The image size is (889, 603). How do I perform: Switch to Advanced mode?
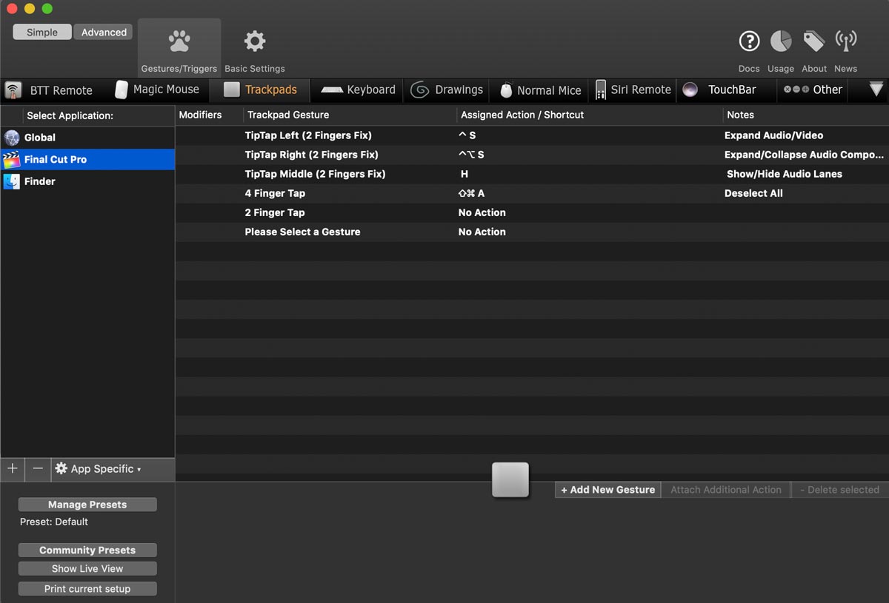click(104, 32)
